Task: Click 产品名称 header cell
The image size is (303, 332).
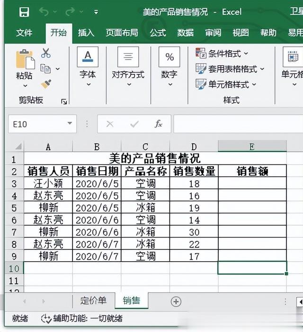Action: (145, 171)
